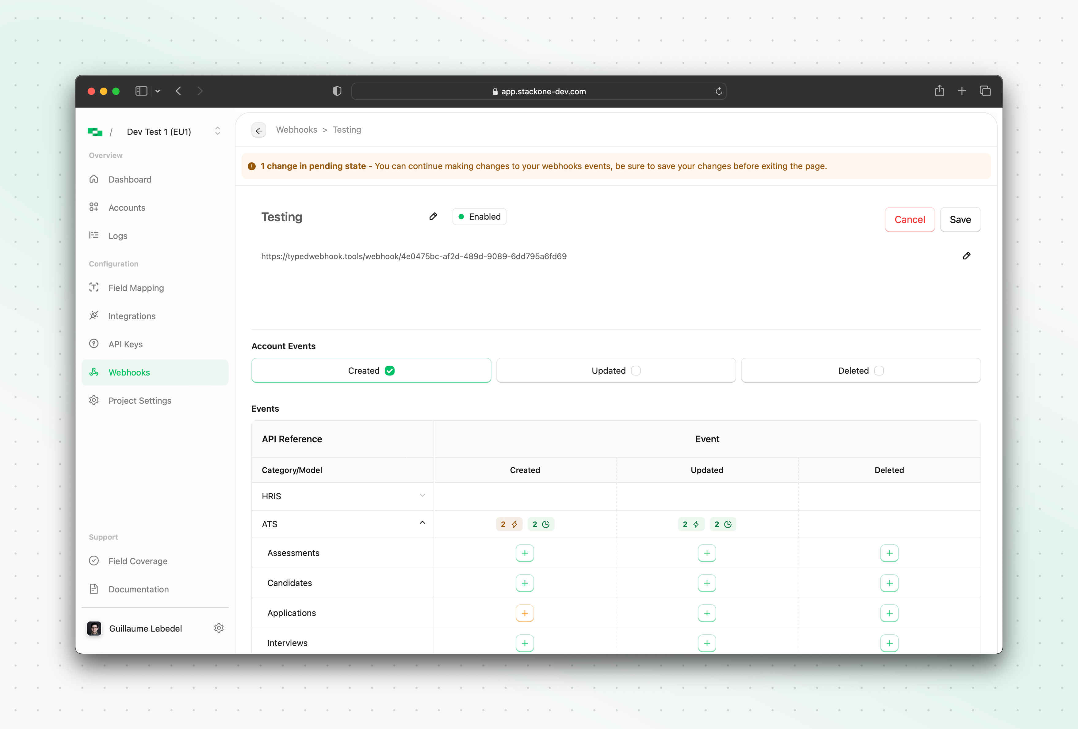Go back with Safari back arrow
The width and height of the screenshot is (1078, 729).
point(178,91)
